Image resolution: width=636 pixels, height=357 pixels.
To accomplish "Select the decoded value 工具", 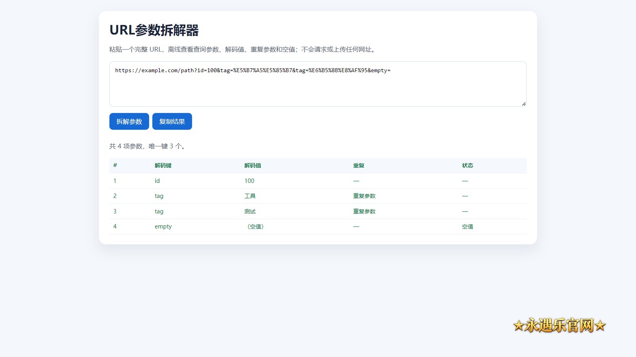I will (x=250, y=196).
